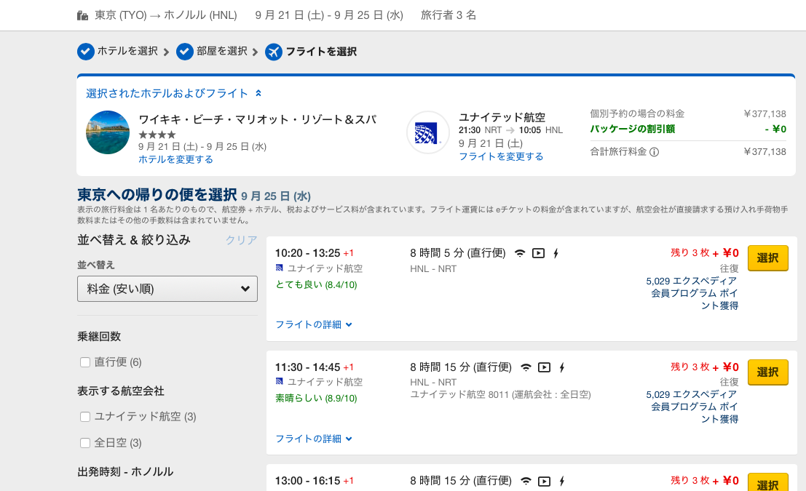Click the suitcase icon beside 東京 (TYO)
The height and width of the screenshot is (491, 806).
click(82, 15)
